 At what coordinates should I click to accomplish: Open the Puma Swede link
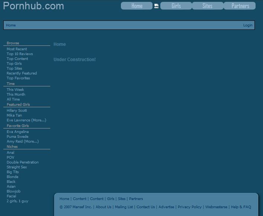point(17,137)
